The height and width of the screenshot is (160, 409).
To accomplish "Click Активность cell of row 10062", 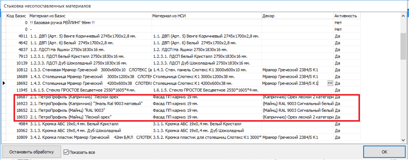I will click(346, 131).
